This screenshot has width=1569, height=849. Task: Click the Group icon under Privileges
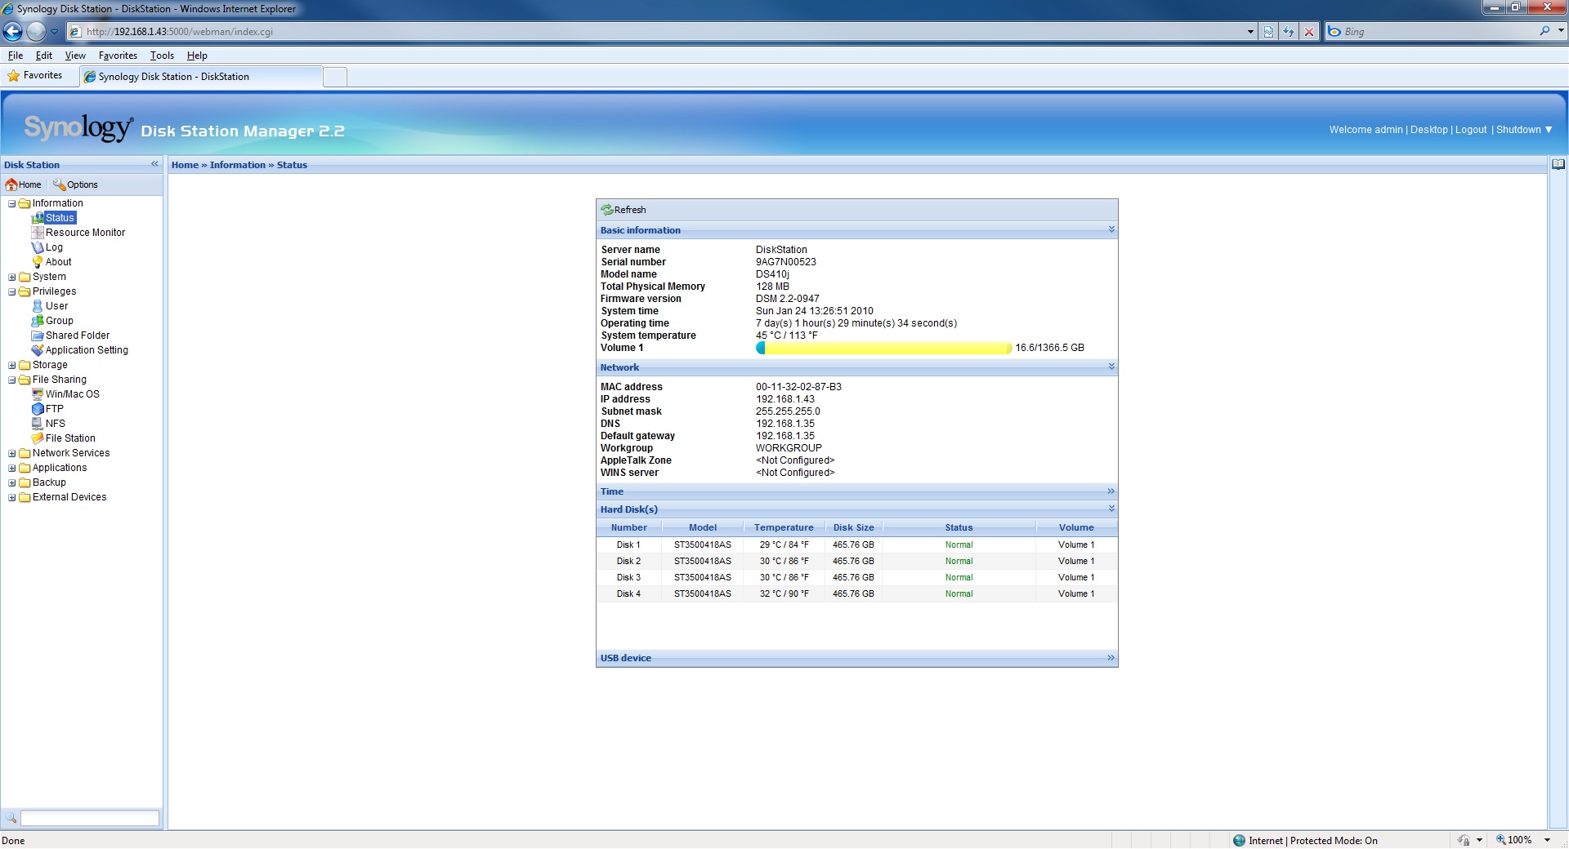pos(38,321)
